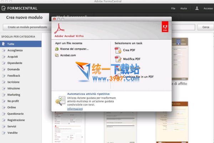Click the Questionario category icon
This screenshot has height=143, width=214.
(4, 114)
